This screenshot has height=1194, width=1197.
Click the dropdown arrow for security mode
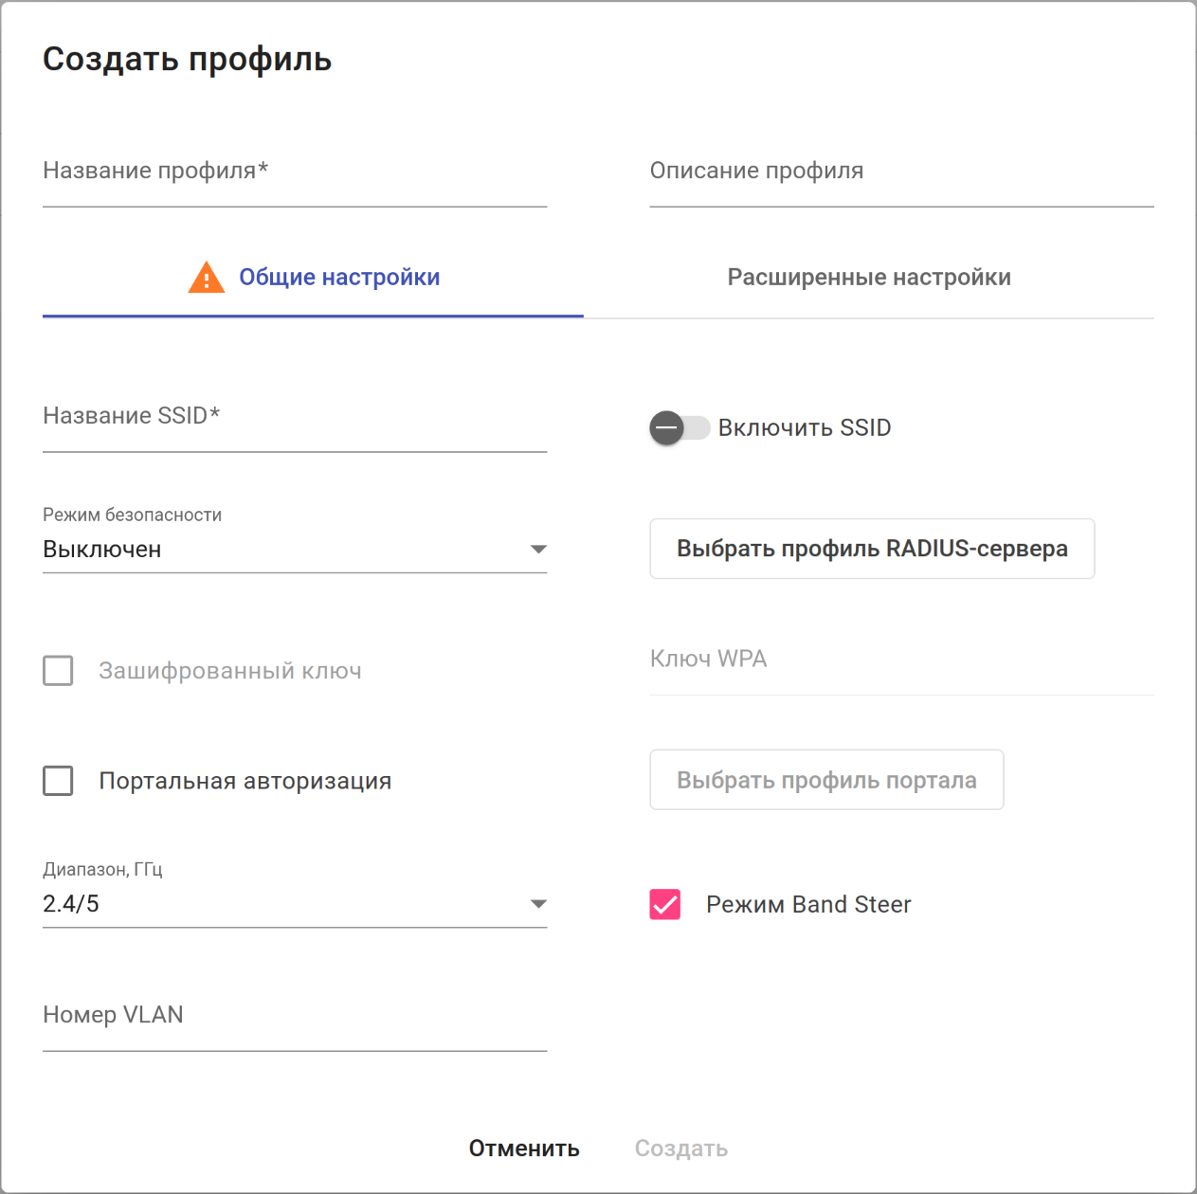[538, 550]
